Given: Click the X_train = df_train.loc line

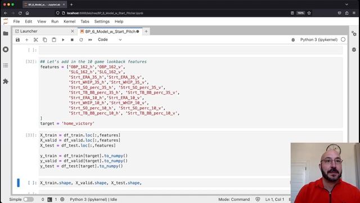Looking at the screenshot, I should click(x=80, y=135).
